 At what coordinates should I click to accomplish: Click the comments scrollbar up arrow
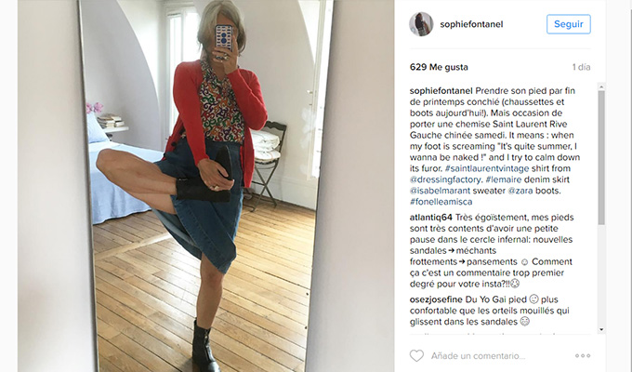tap(601, 86)
